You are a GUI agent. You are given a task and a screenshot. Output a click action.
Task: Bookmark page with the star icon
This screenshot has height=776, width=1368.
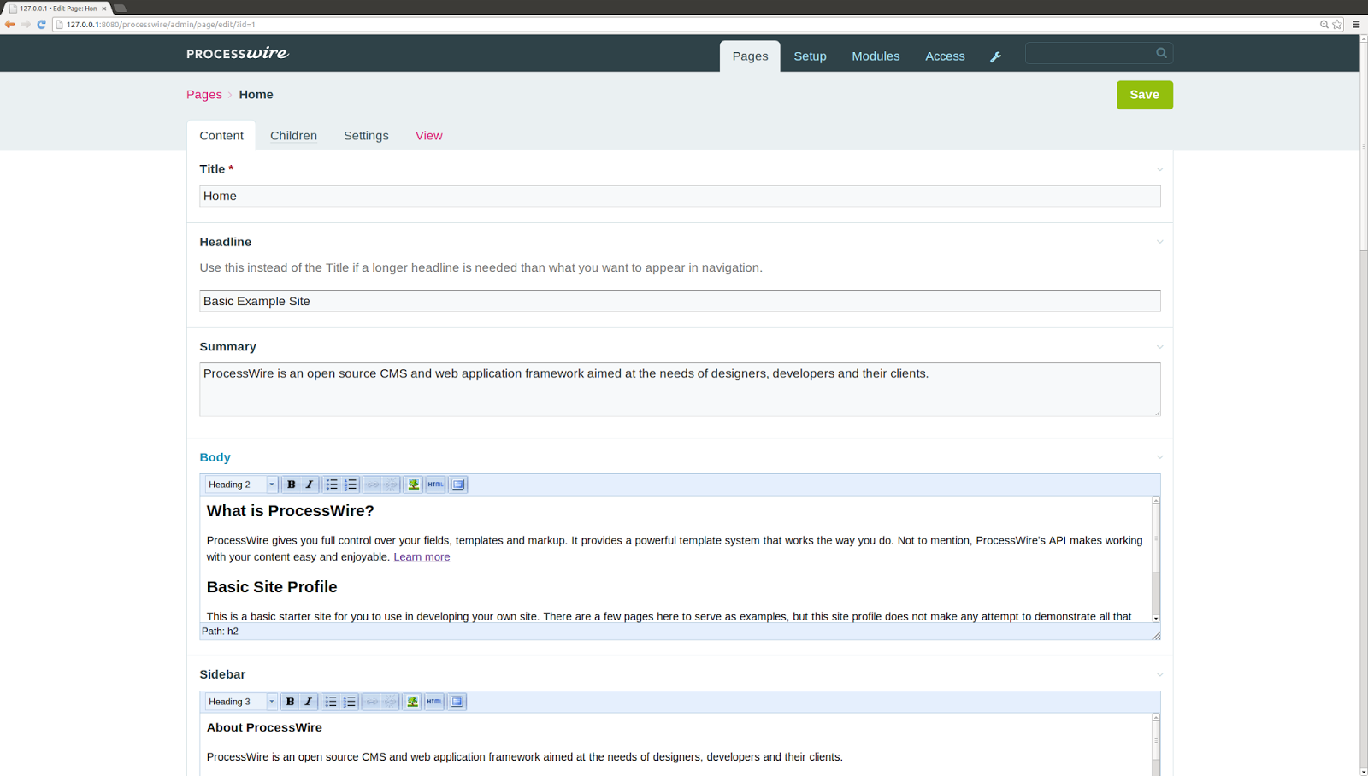[1337, 24]
